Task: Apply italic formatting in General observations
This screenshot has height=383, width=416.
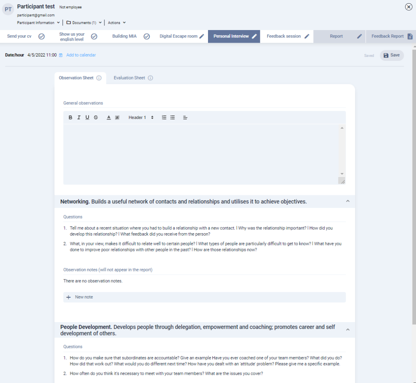Action: tap(79, 117)
